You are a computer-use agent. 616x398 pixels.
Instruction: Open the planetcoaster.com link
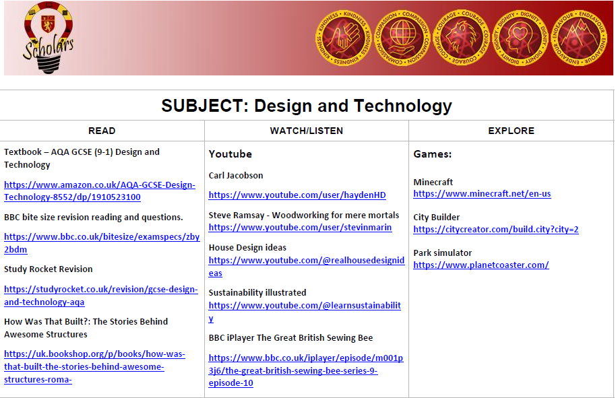[x=481, y=265]
